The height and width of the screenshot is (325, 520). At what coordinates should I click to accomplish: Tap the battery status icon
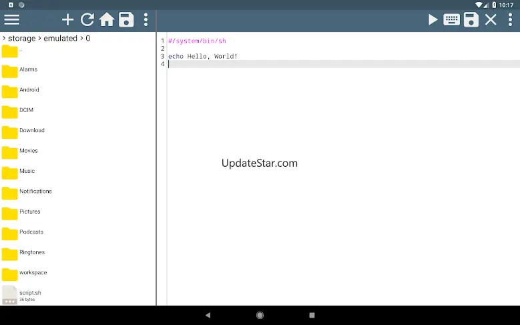point(494,5)
